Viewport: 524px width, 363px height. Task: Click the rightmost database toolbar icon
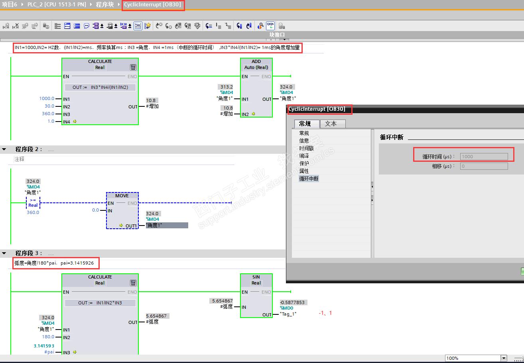(x=282, y=26)
